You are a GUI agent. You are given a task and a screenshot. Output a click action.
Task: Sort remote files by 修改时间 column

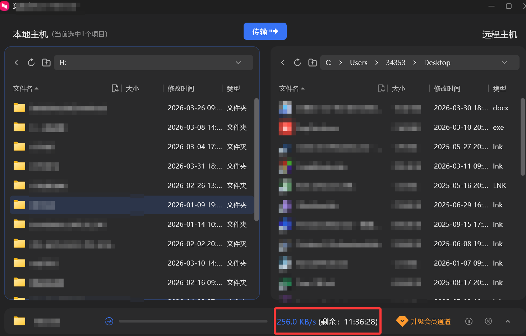[x=447, y=88]
